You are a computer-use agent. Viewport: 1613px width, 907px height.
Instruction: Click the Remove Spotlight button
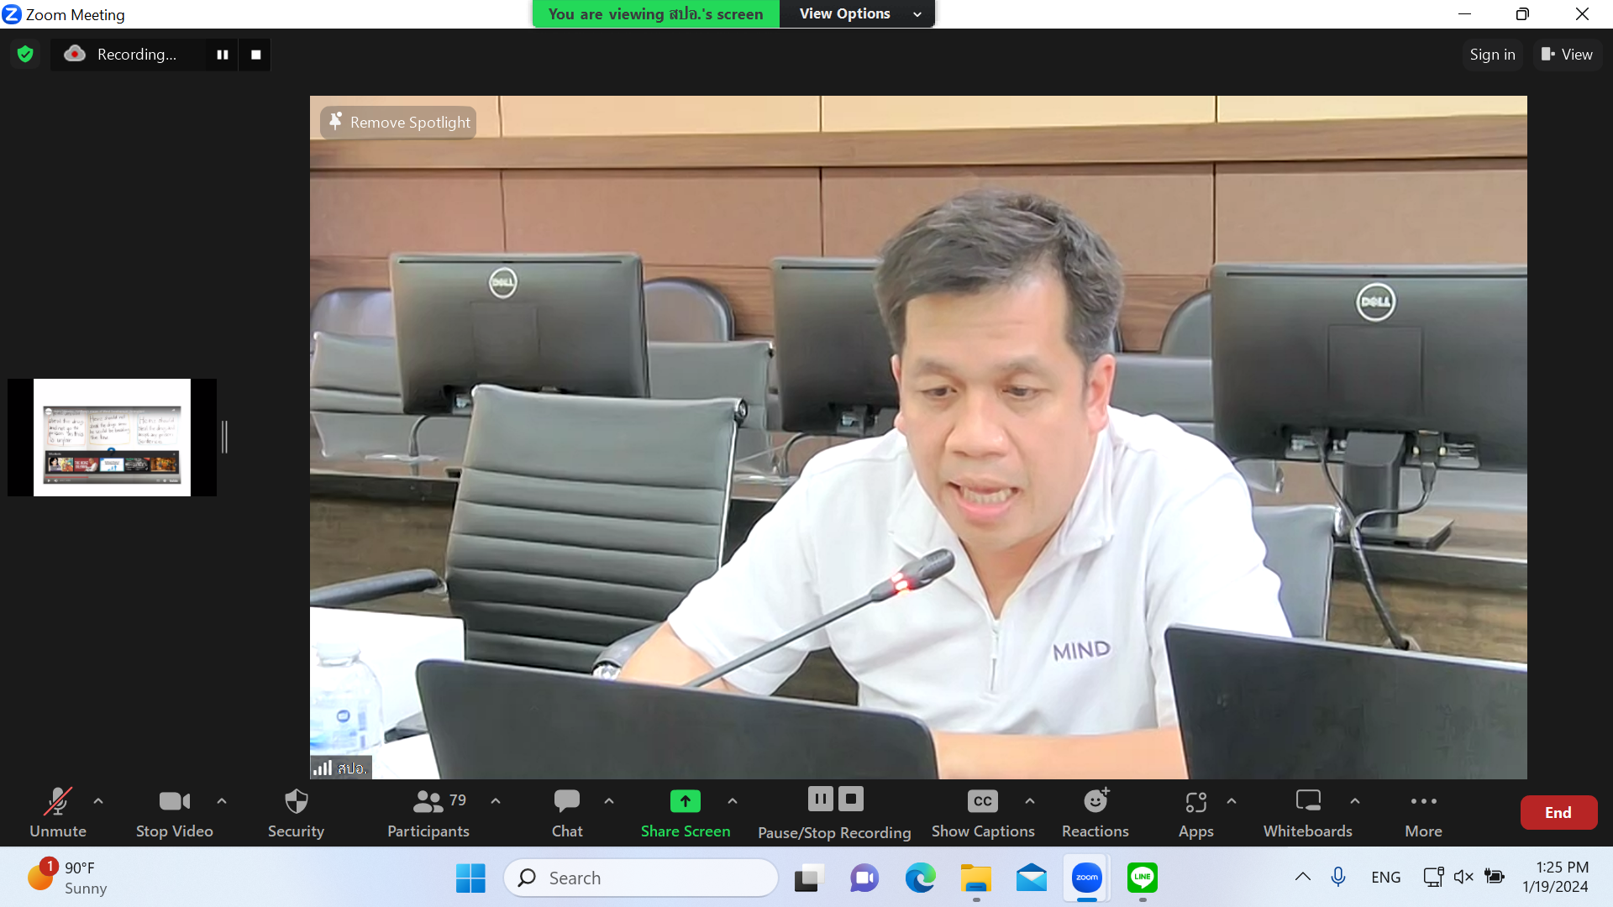point(398,123)
